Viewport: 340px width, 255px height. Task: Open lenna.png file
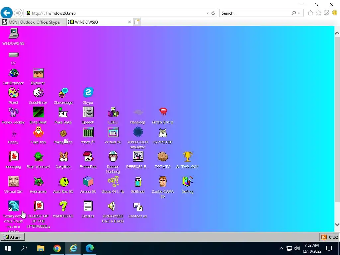click(13, 157)
